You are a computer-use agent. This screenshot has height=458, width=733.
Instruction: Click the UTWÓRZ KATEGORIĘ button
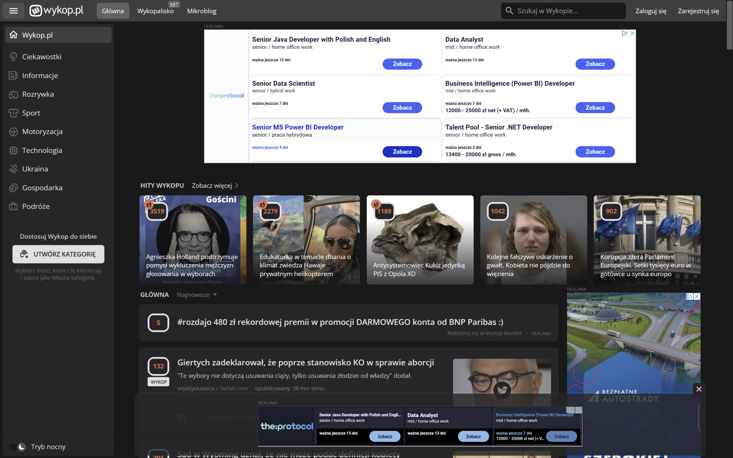coord(58,254)
